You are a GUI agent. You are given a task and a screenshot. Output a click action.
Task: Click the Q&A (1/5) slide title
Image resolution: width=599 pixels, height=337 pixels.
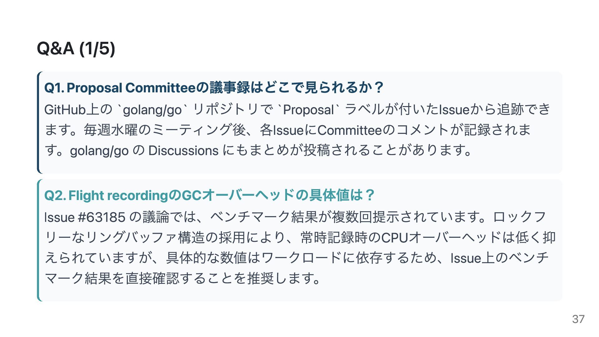[76, 49]
